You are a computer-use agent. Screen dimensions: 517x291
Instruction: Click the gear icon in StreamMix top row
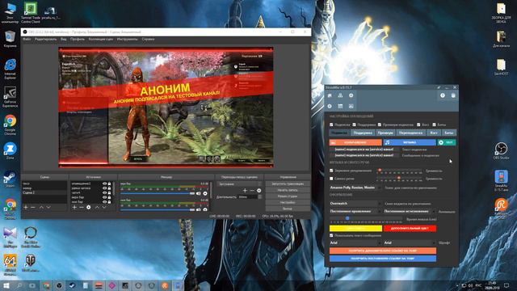[351, 95]
